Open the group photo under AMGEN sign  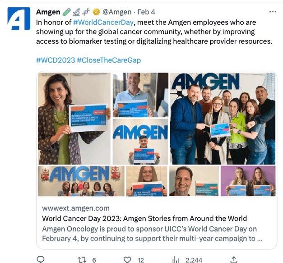point(223,119)
